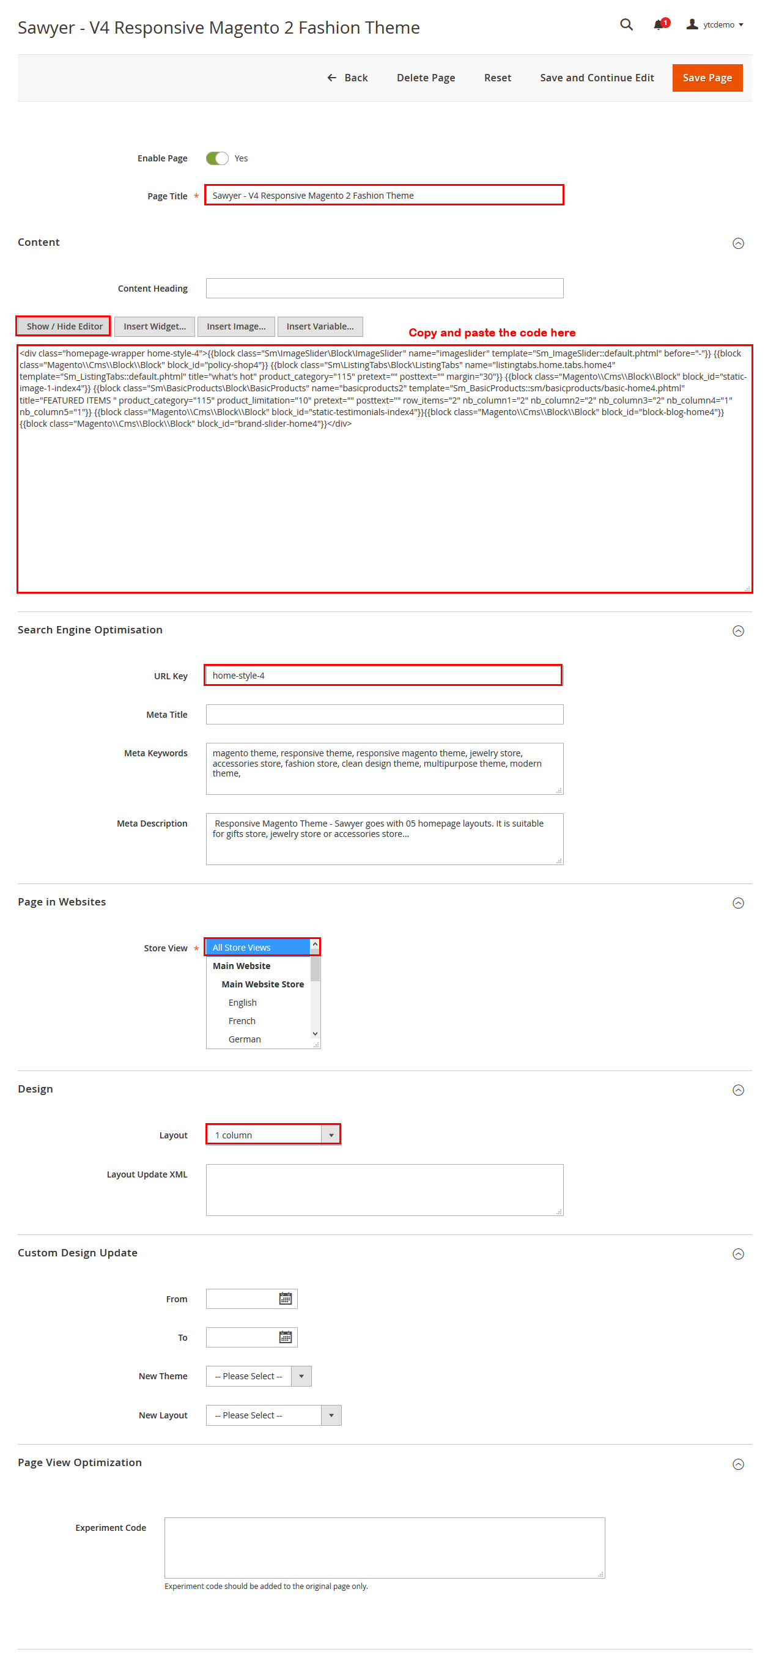Go Back to pages list
Viewport: 768px width, 1666px height.
pyautogui.click(x=347, y=78)
